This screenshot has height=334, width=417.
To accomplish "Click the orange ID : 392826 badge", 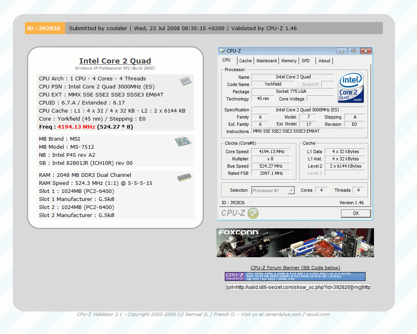I will (45, 28).
